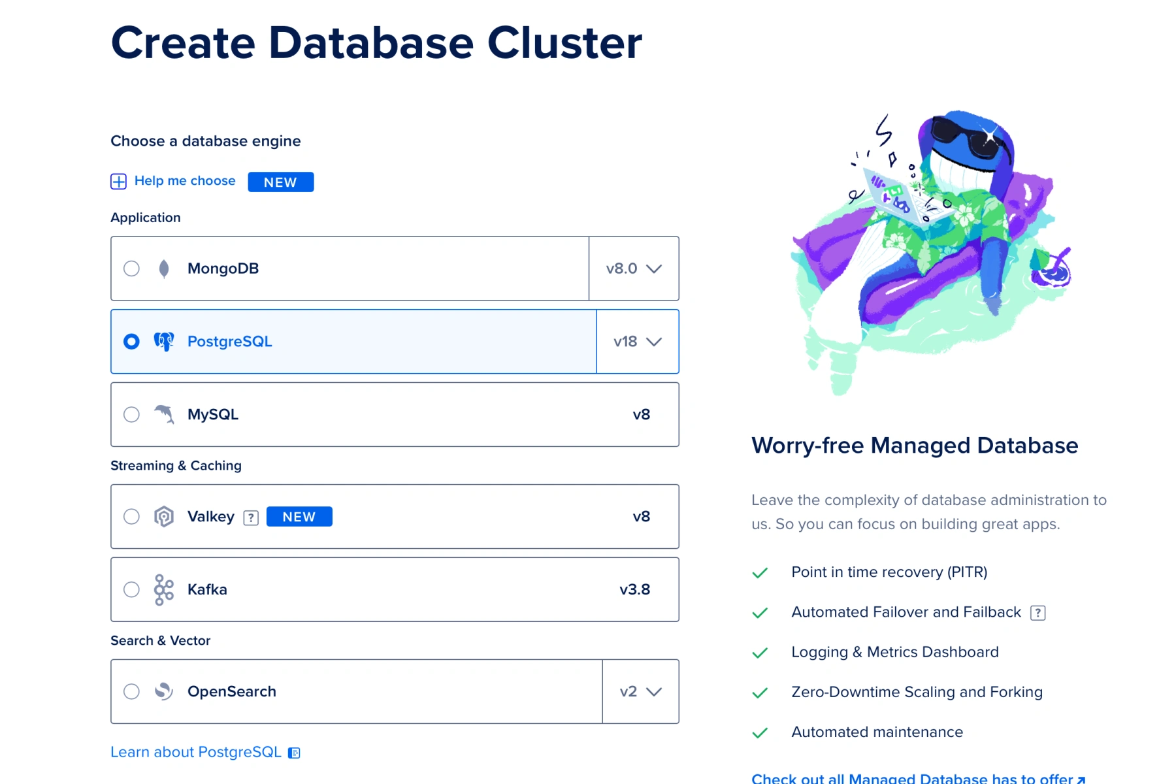Open the PostgreSQL v18 version dropdown

coord(638,342)
